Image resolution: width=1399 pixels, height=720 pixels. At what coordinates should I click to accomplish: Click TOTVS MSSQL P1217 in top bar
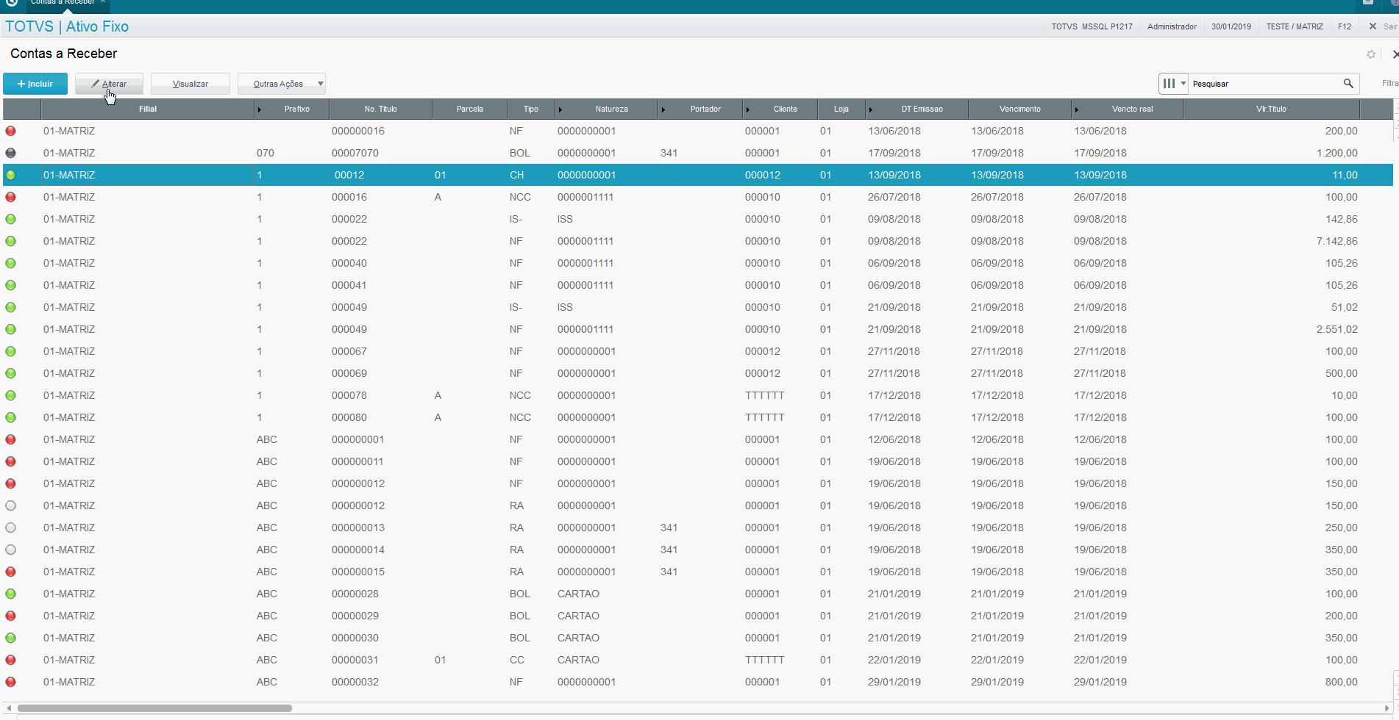coord(1092,26)
